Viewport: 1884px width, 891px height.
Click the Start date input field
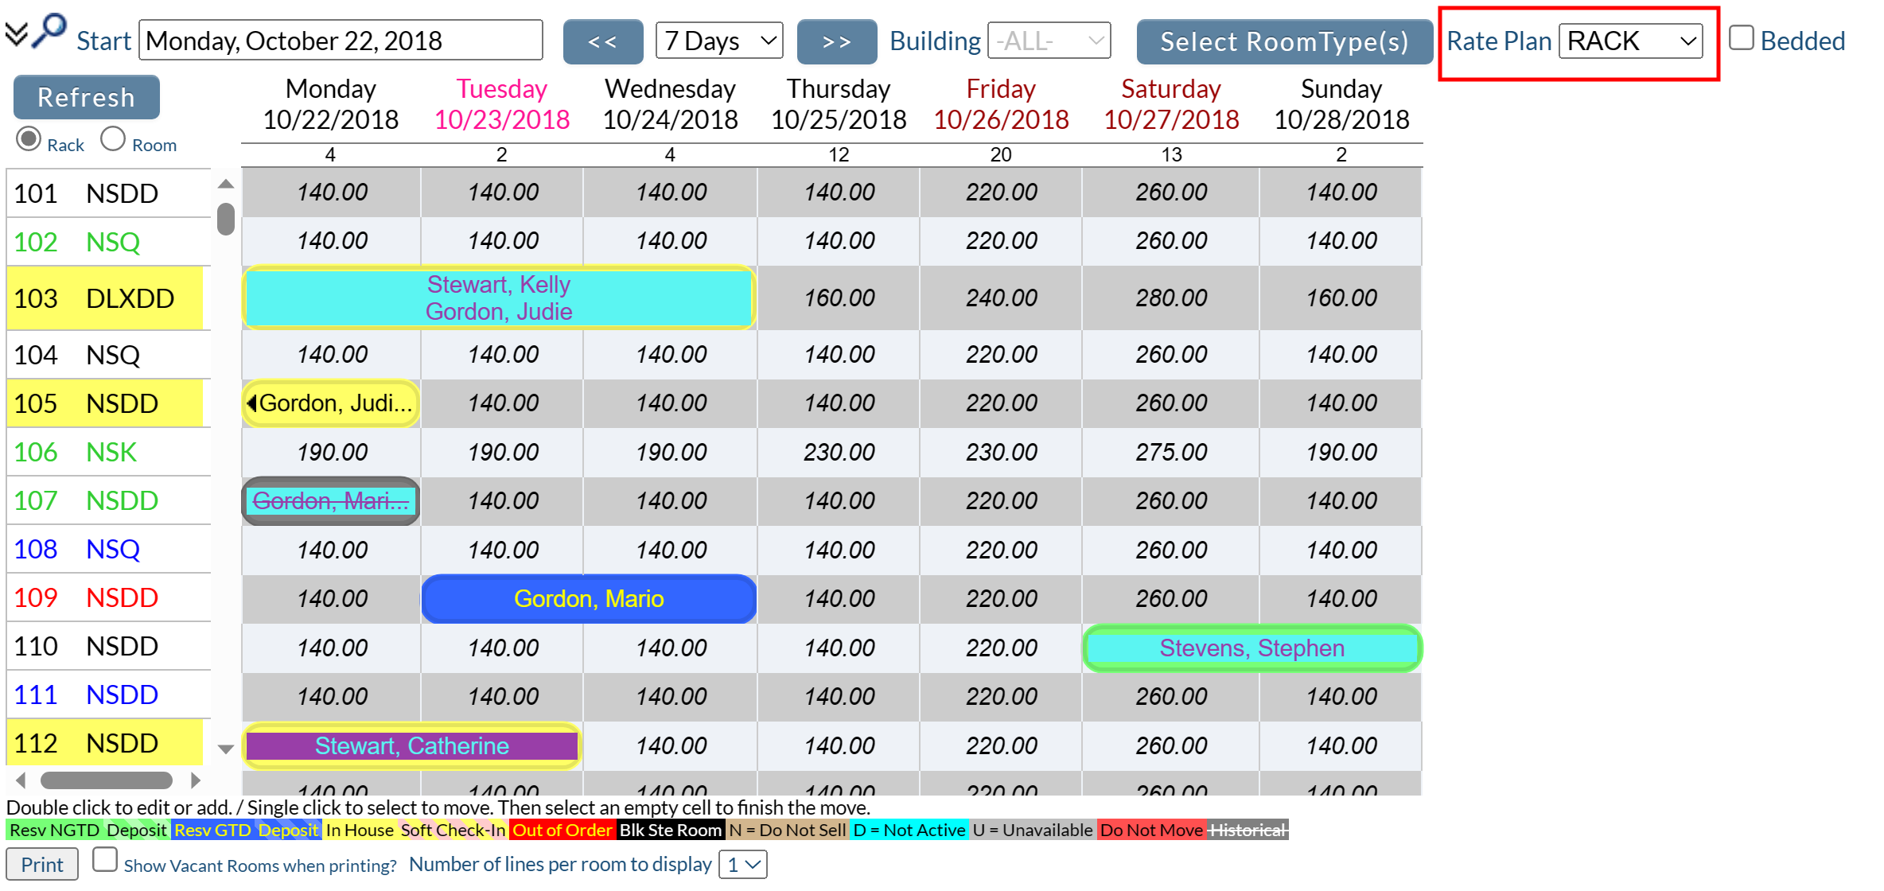pyautogui.click(x=341, y=41)
